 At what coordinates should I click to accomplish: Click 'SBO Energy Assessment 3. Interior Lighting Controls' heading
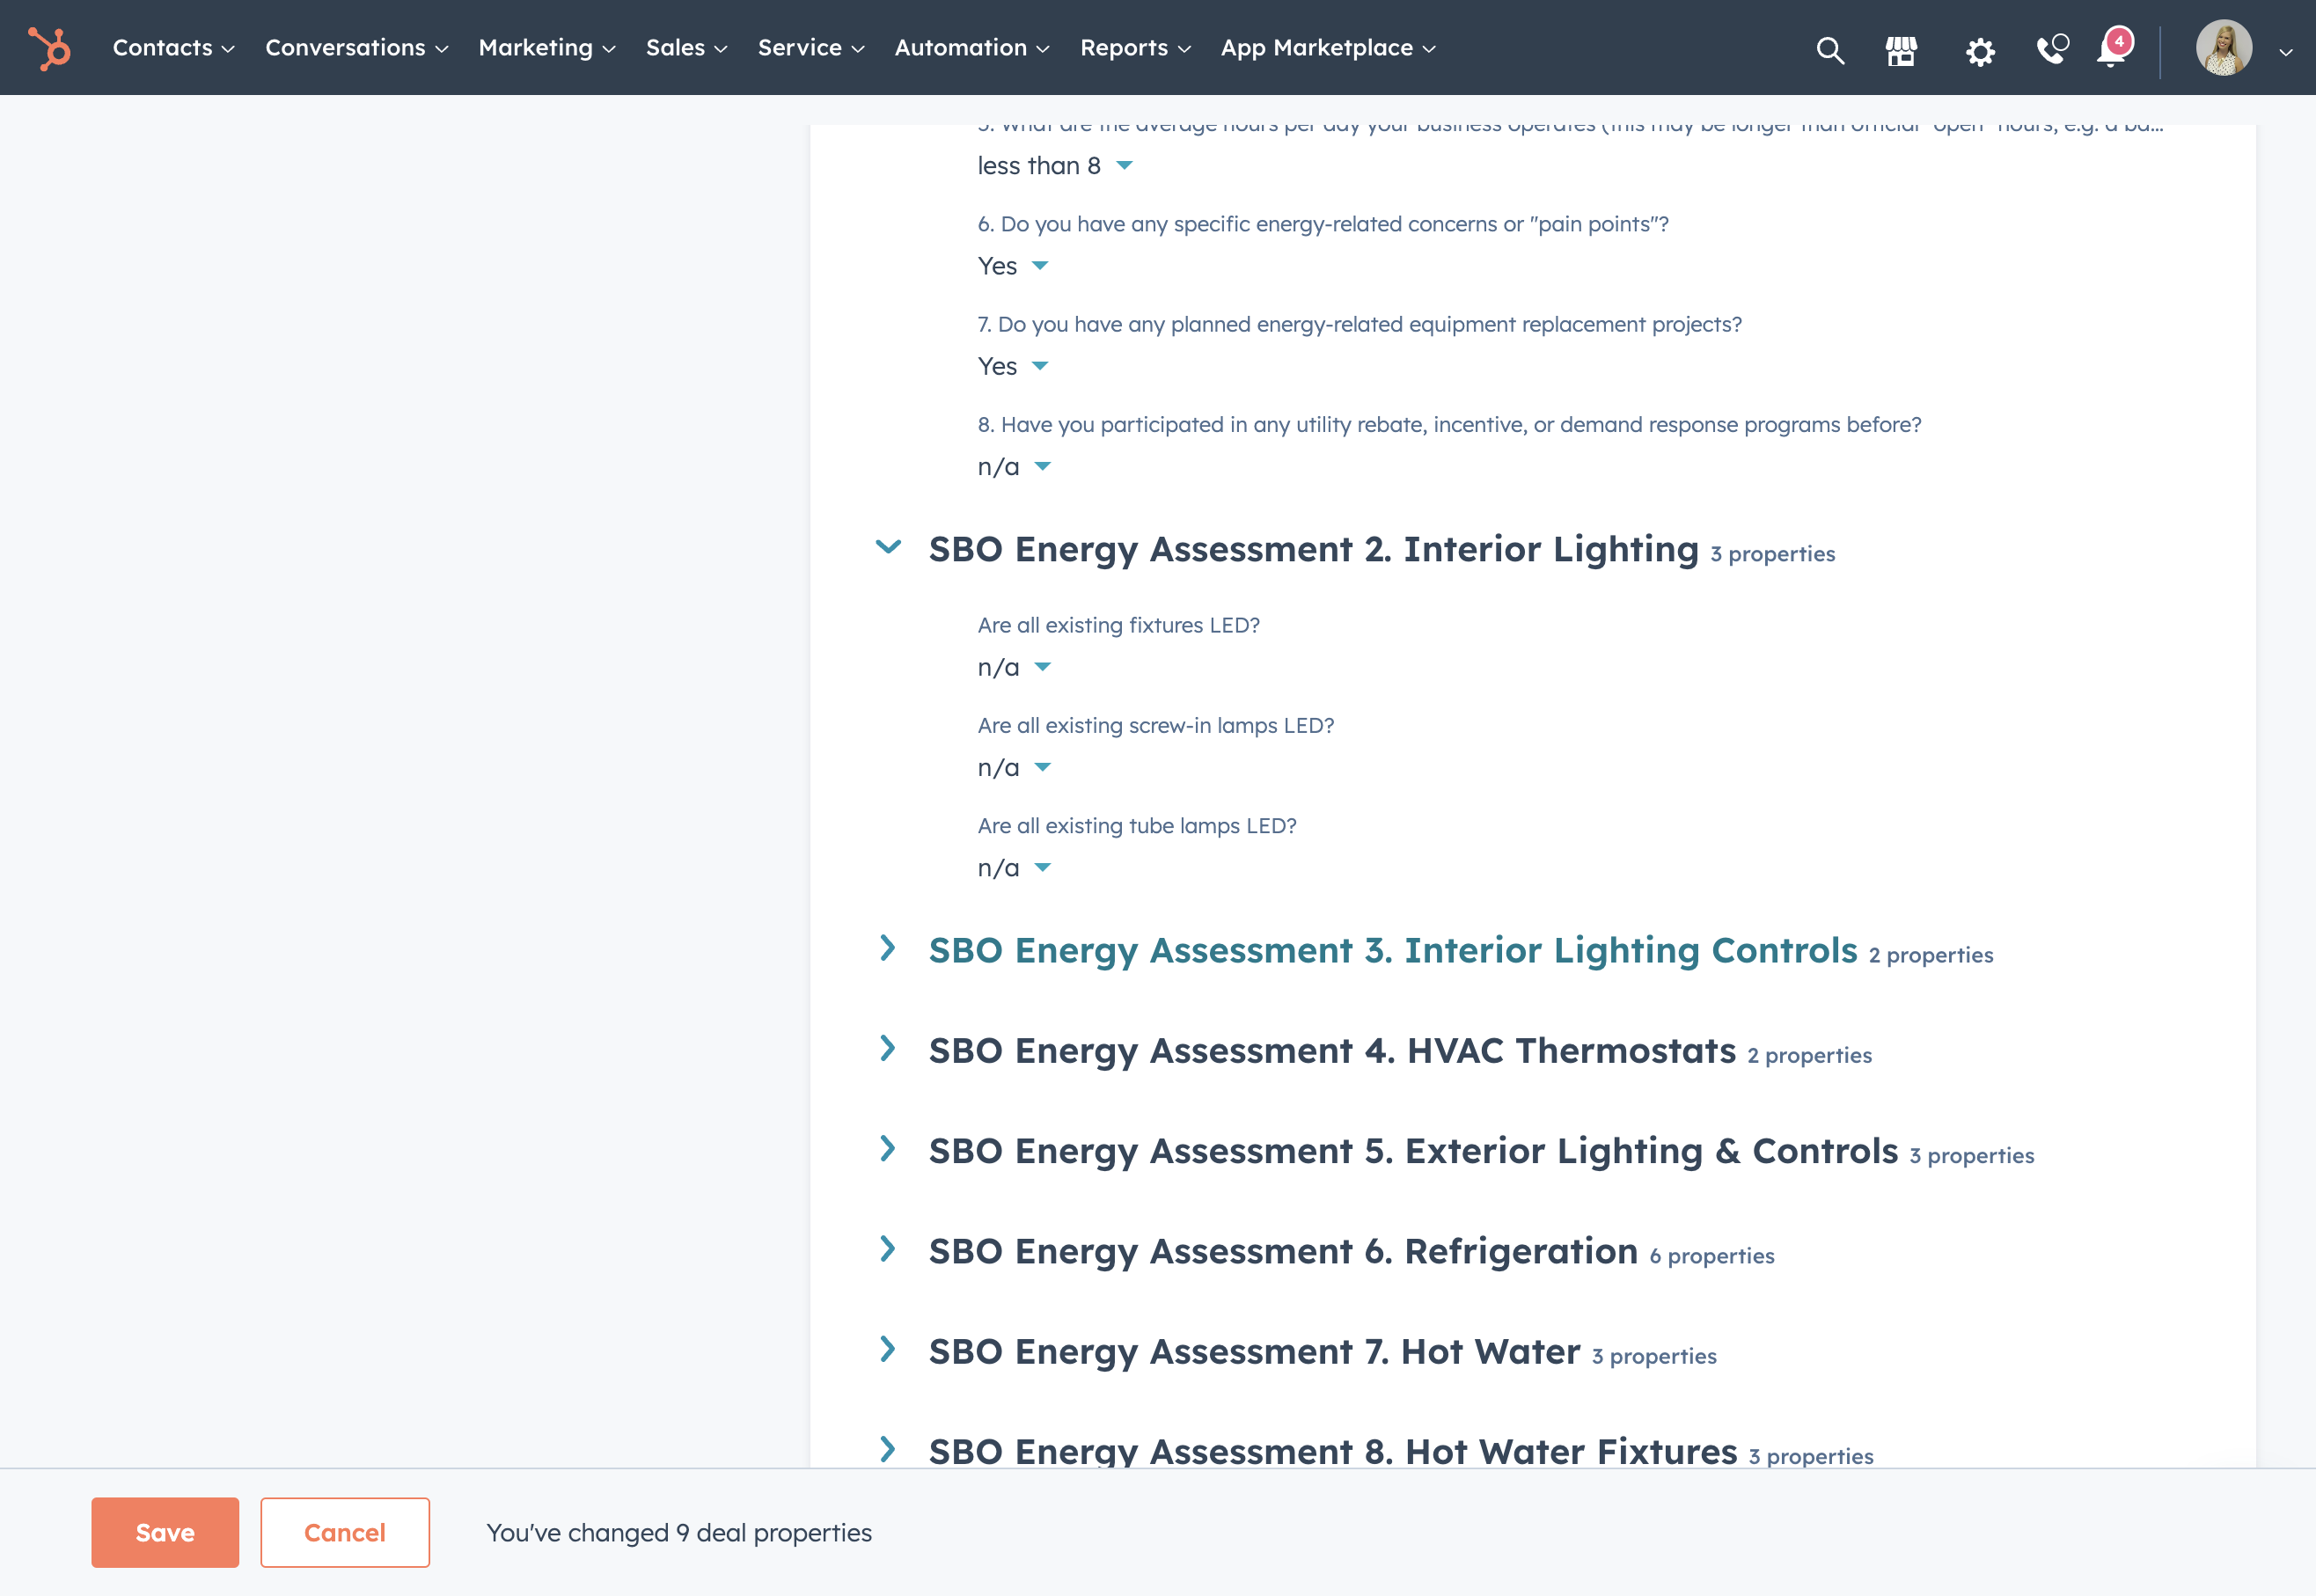[1393, 950]
